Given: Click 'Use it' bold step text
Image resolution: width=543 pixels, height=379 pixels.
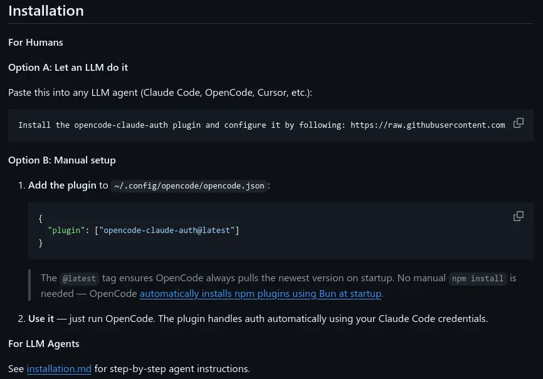Looking at the screenshot, I should 41,318.
